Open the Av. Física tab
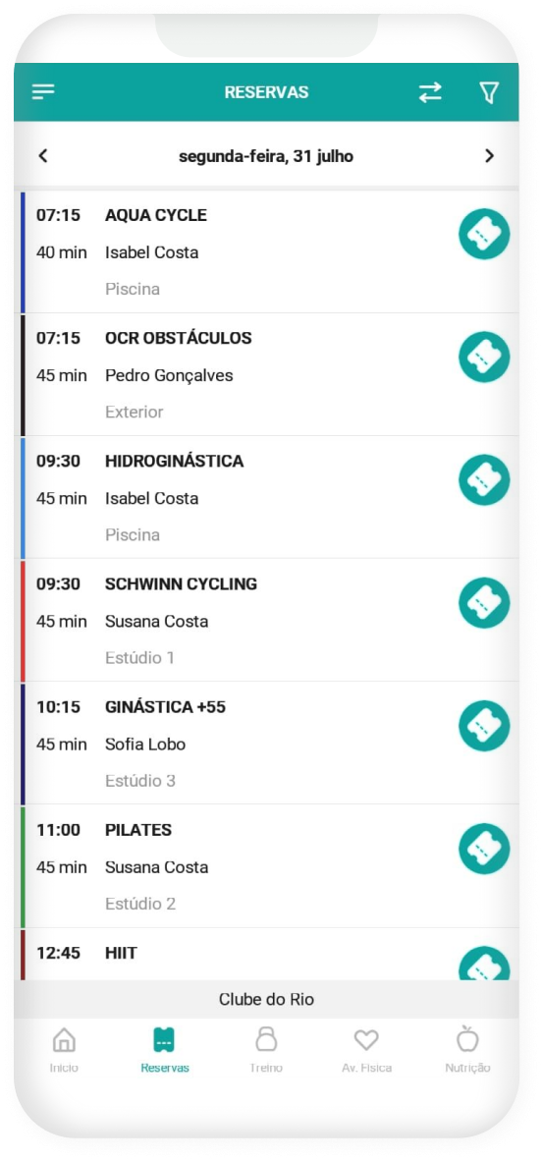This screenshot has height=1160, width=542. (367, 1049)
